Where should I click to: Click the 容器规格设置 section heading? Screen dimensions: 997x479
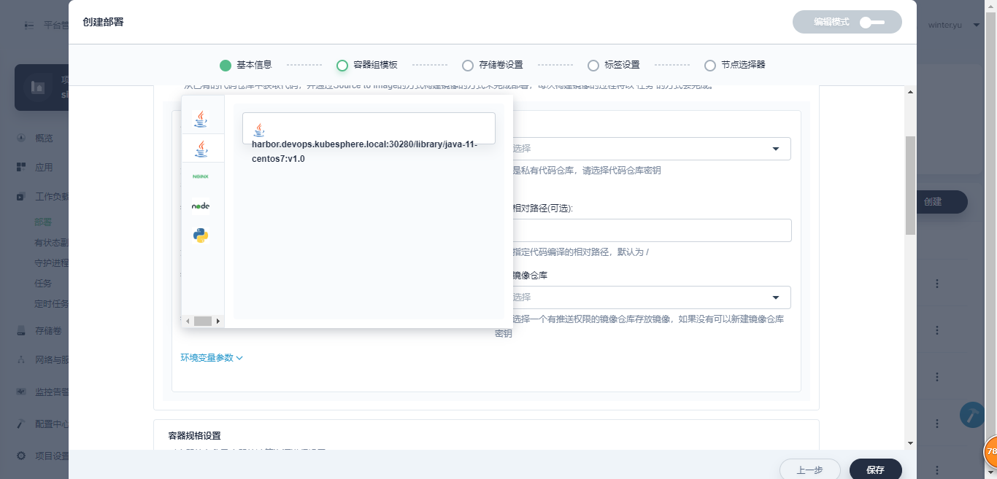tap(194, 436)
